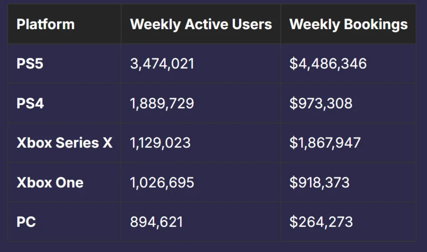
Task: Click the 894,621 active users value
Action: [x=156, y=222]
